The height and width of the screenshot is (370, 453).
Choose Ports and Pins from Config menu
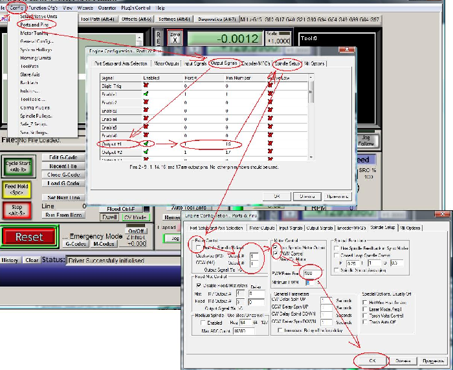click(34, 25)
